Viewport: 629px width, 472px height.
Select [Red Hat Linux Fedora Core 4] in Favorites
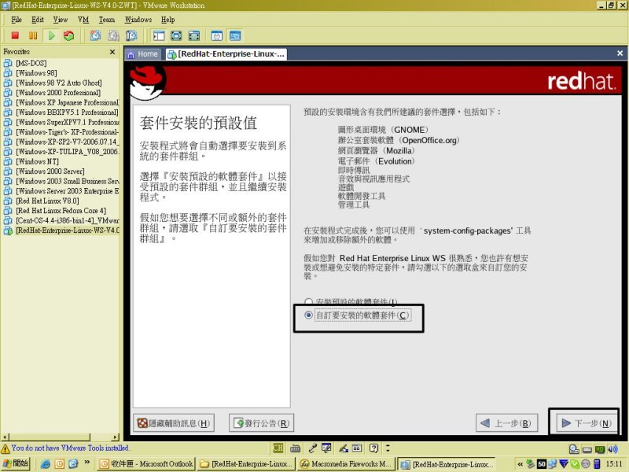click(x=61, y=211)
